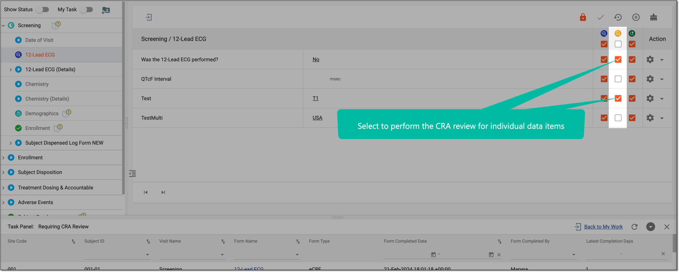
Task: Toggle the Show Status switch
Action: 43,9
